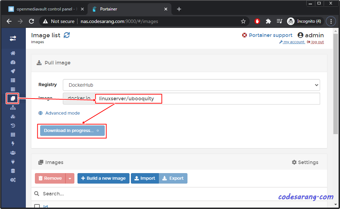Close the openmediavault tab

(82, 9)
